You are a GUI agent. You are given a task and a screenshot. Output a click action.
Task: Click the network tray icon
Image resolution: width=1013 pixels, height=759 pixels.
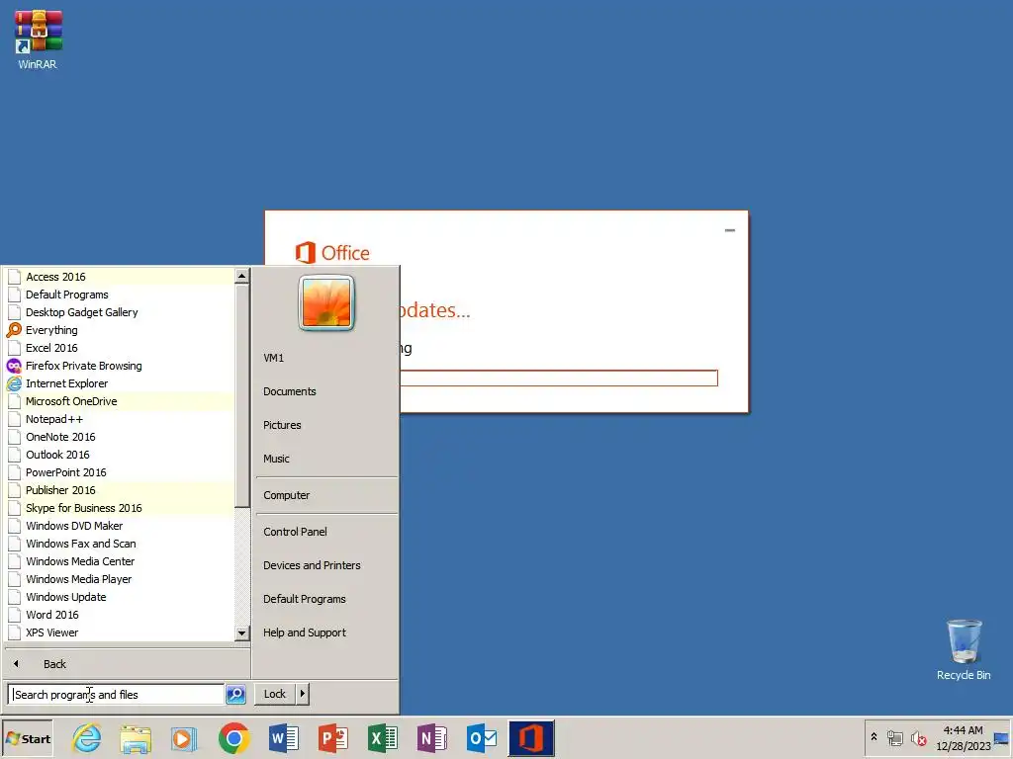tap(894, 737)
